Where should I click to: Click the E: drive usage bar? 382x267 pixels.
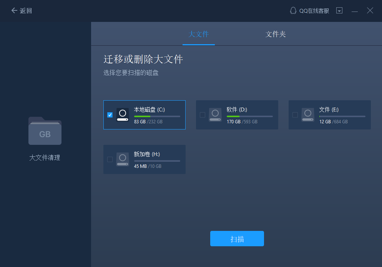[x=342, y=116]
